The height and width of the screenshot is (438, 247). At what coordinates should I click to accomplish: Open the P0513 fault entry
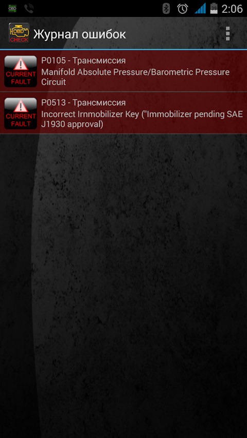pos(123,113)
